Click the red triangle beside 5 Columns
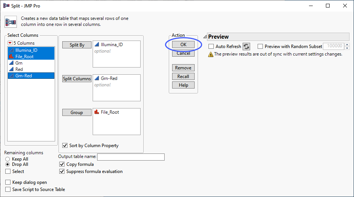The width and height of the screenshot is (354, 197). 10,43
